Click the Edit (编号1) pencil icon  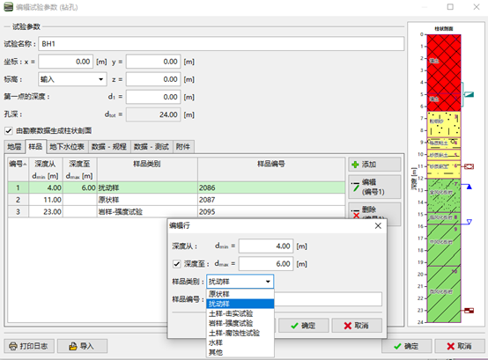tap(355, 187)
